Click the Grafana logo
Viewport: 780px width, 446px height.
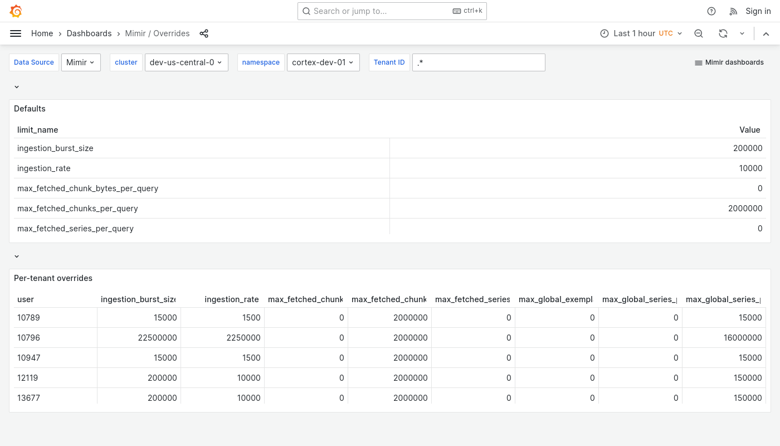coord(16,11)
